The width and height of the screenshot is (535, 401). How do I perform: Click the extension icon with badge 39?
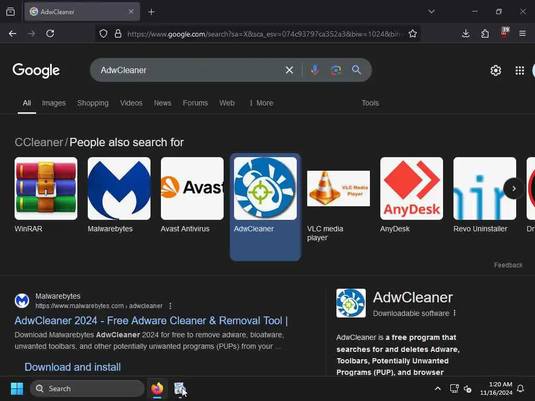point(504,33)
